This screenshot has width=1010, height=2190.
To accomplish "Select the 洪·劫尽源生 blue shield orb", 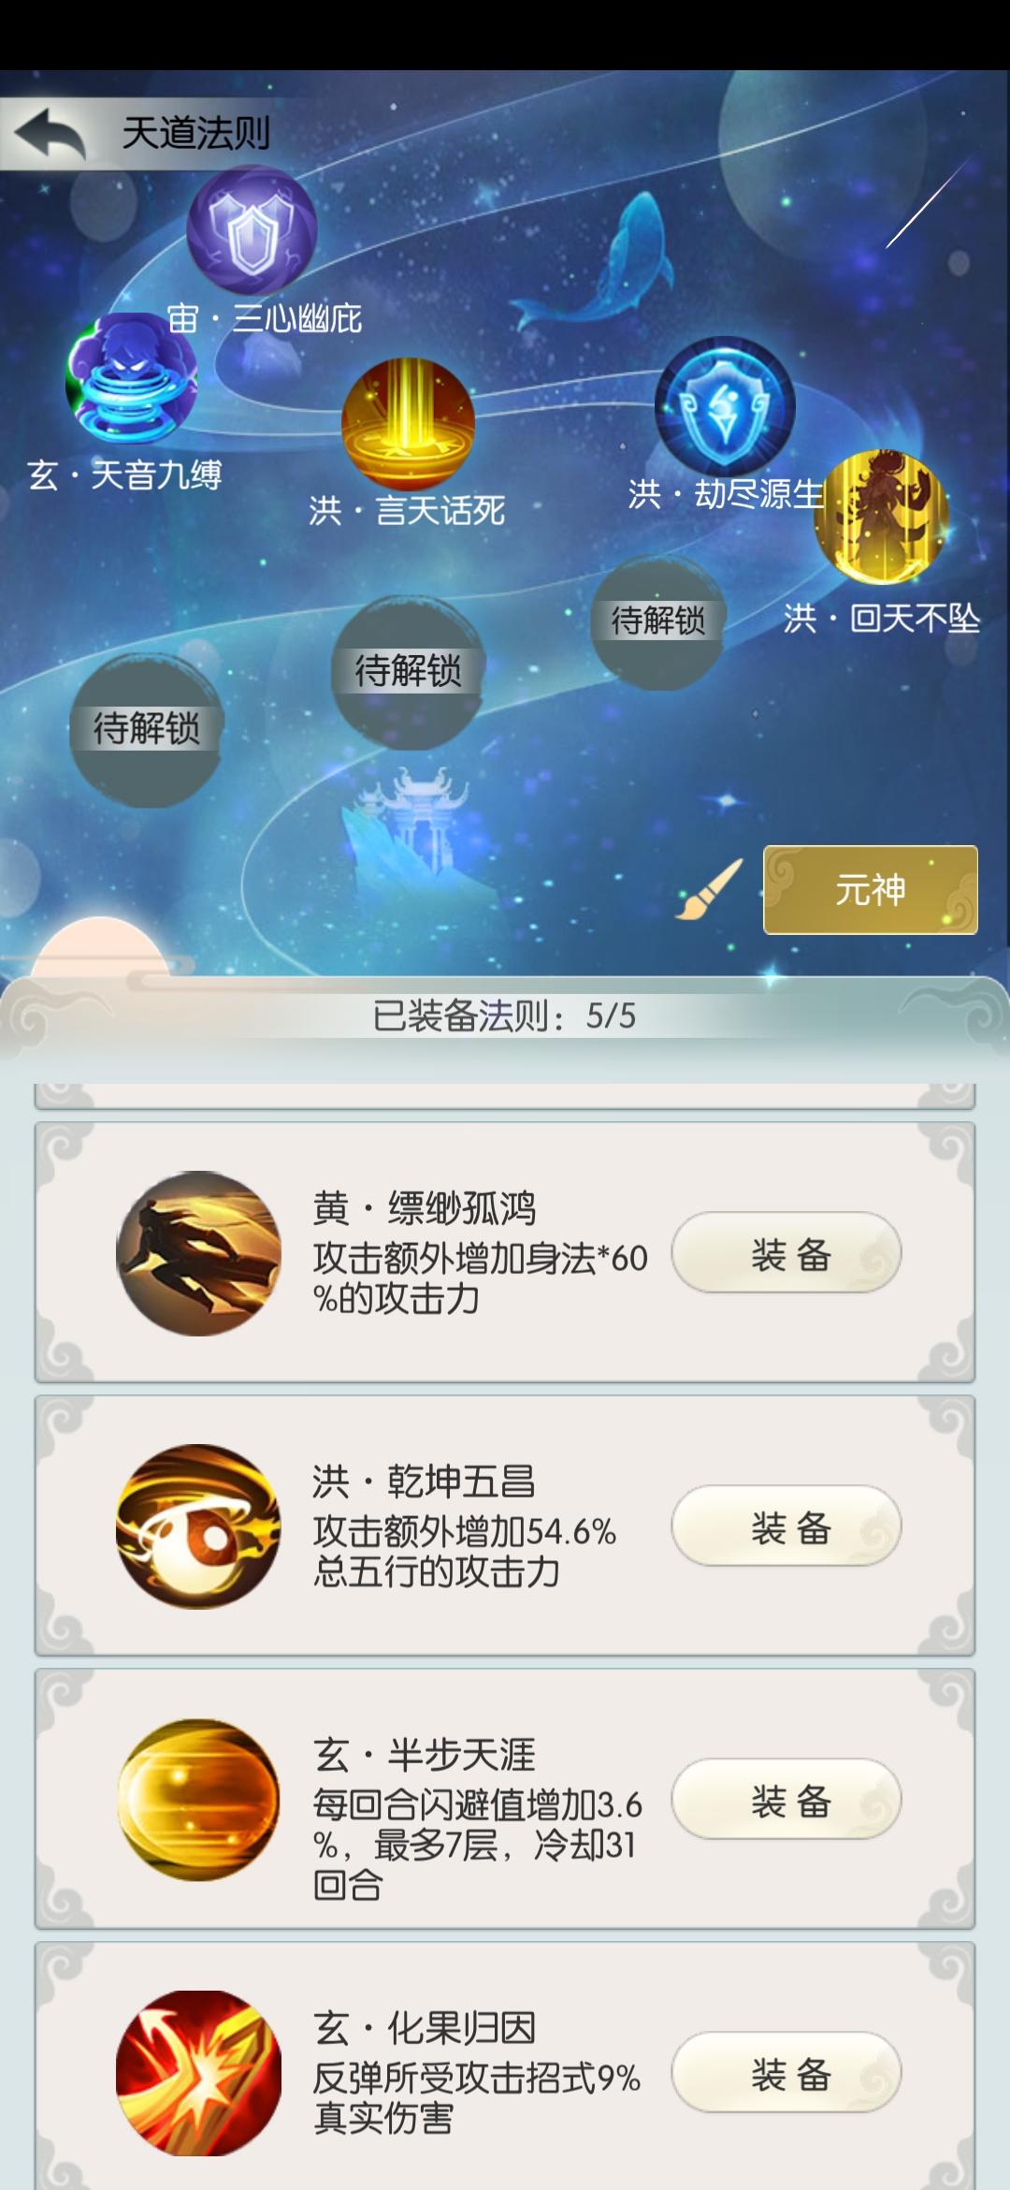I will pos(725,406).
